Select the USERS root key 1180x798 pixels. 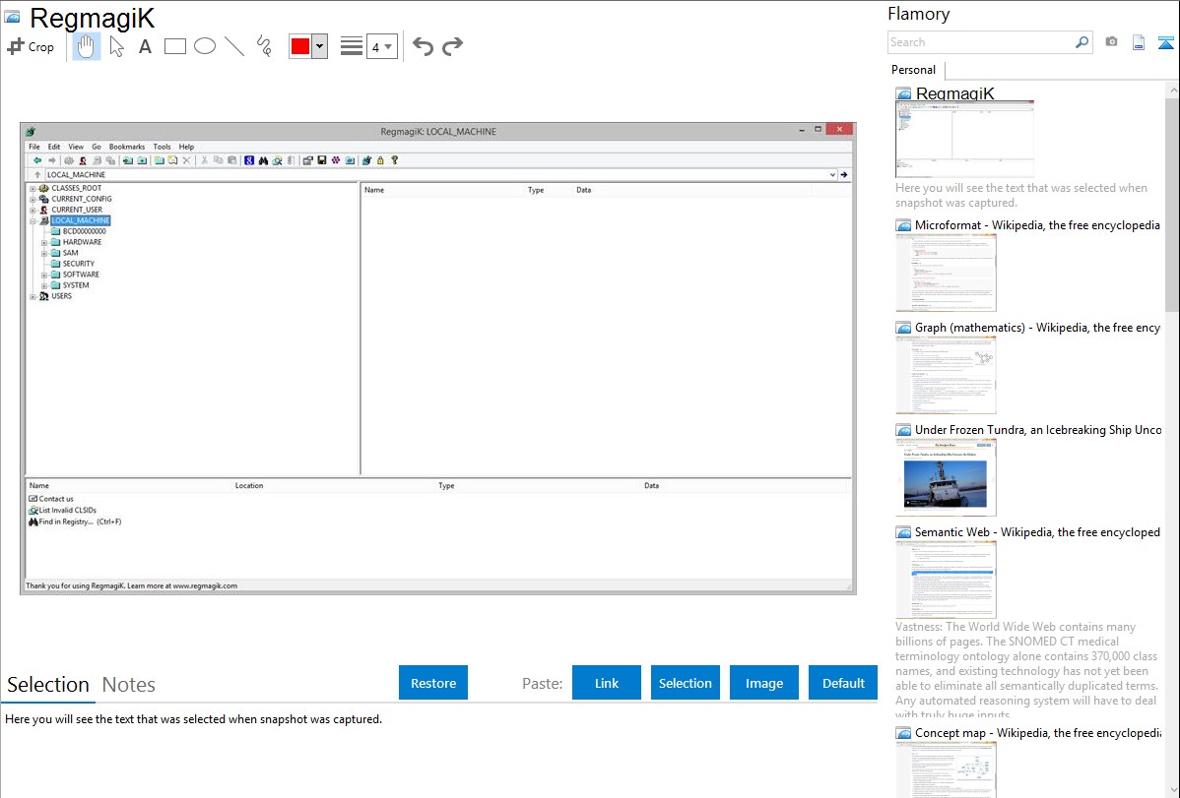coord(62,296)
